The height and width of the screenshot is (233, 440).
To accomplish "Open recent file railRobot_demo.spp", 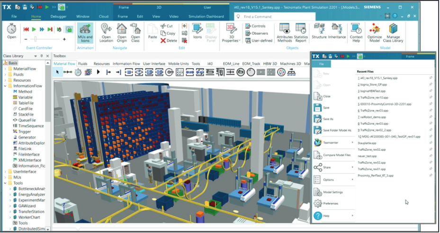I will point(372,117).
